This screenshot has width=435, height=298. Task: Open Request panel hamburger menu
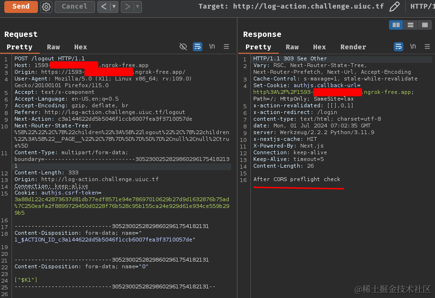point(226,46)
